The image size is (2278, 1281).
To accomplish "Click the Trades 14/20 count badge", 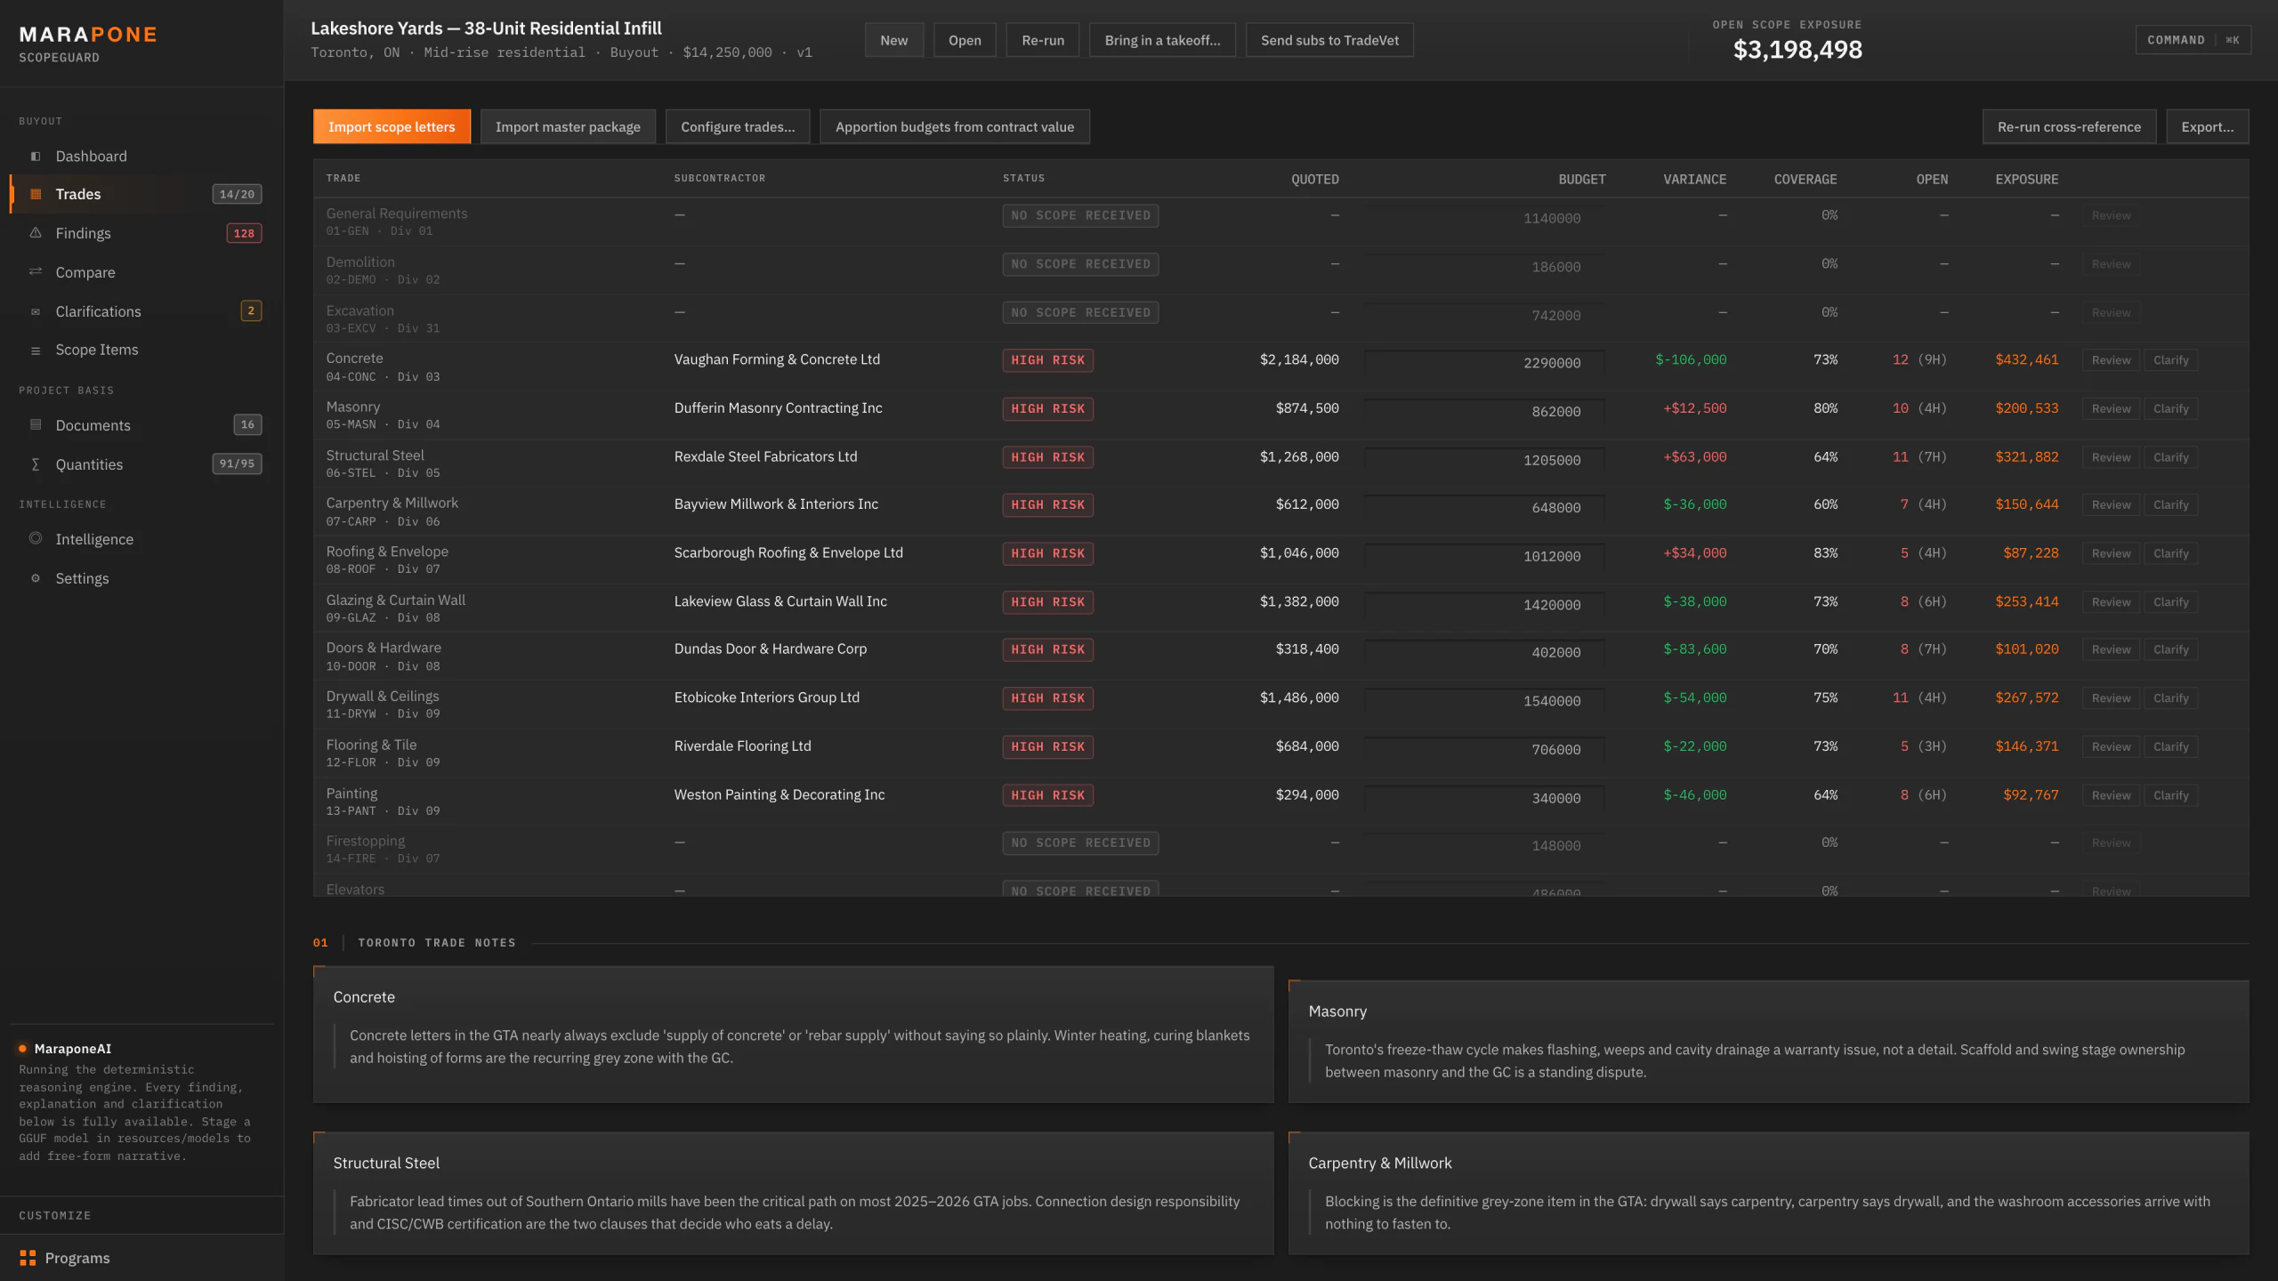I will coord(237,194).
